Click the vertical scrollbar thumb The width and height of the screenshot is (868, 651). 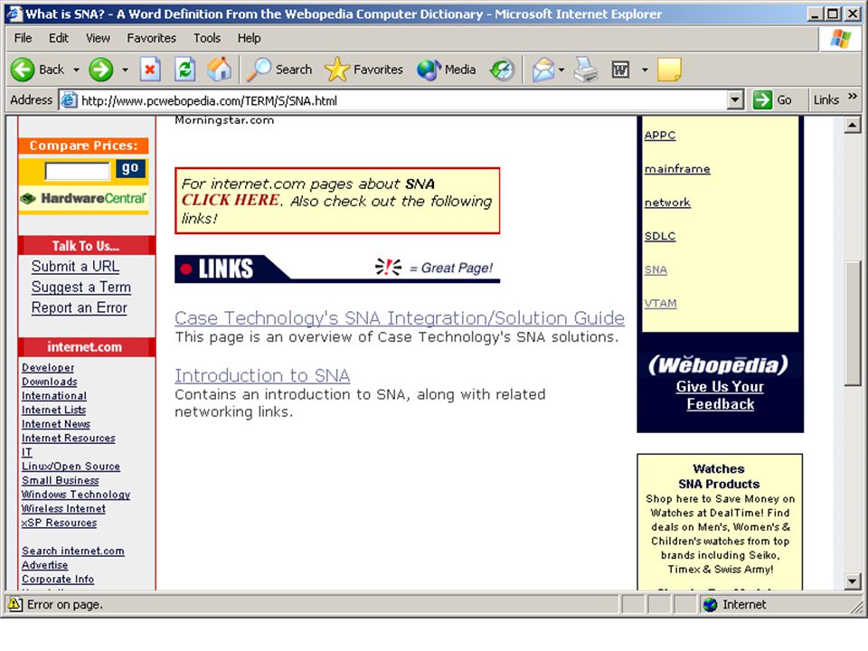[852, 323]
